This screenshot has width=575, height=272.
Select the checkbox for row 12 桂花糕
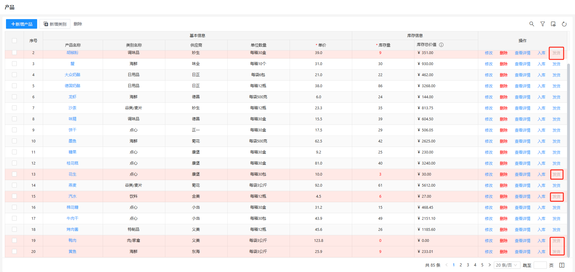click(14, 163)
